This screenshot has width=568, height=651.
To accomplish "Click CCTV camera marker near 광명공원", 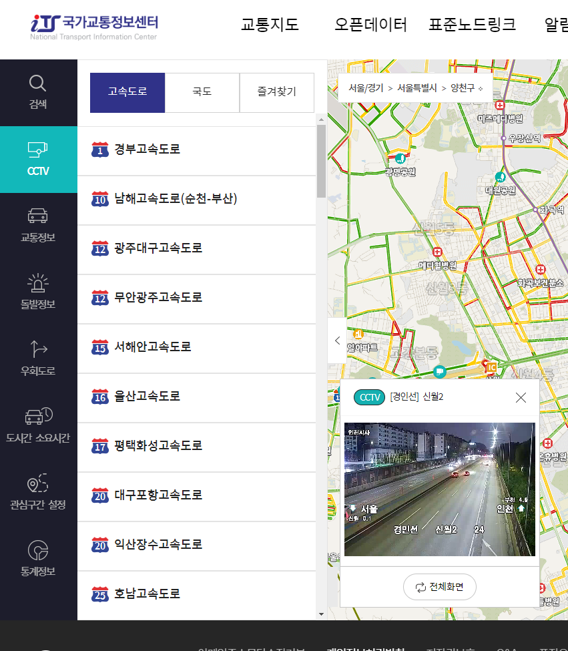I will 400,158.
